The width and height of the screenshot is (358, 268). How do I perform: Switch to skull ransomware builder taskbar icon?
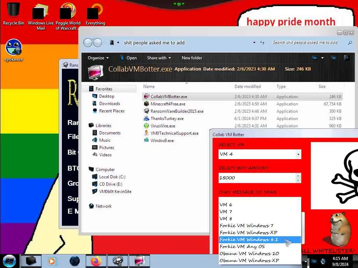[x=117, y=261]
